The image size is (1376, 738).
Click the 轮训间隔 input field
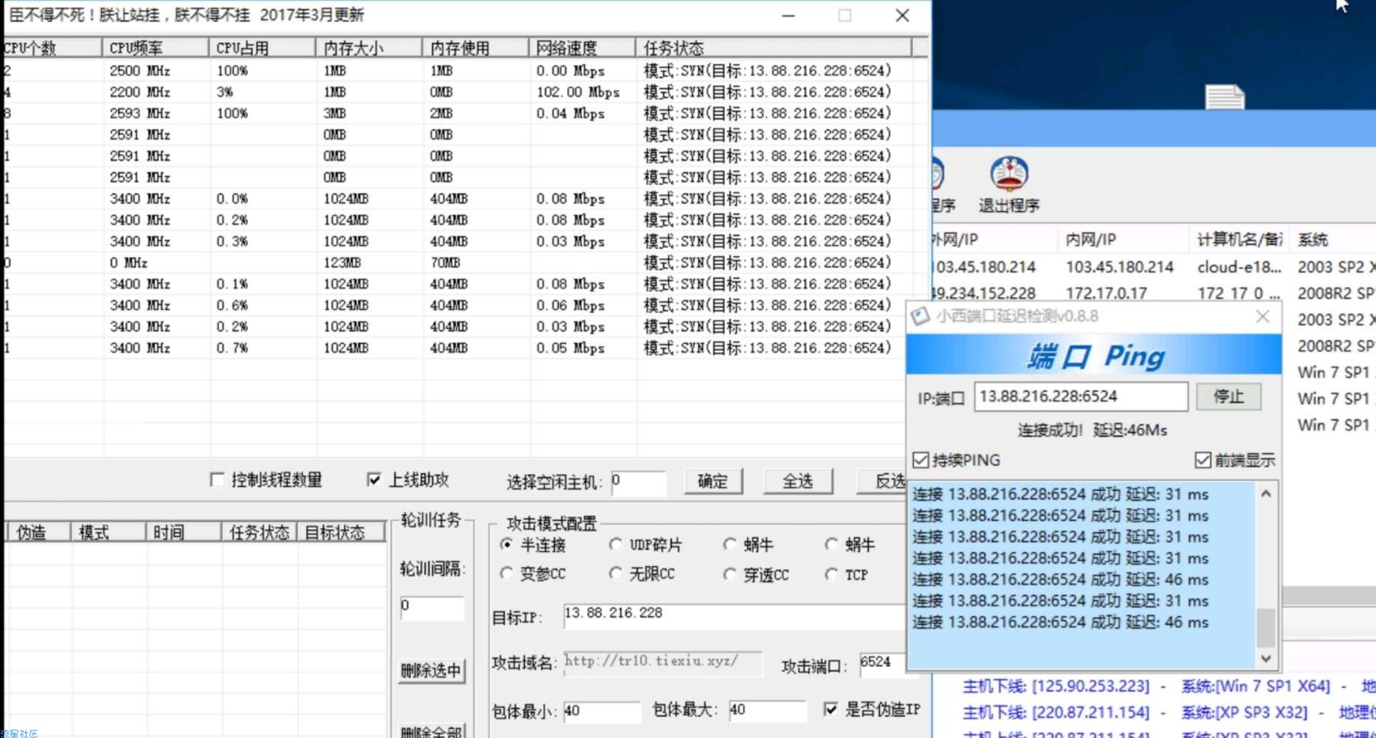click(432, 607)
